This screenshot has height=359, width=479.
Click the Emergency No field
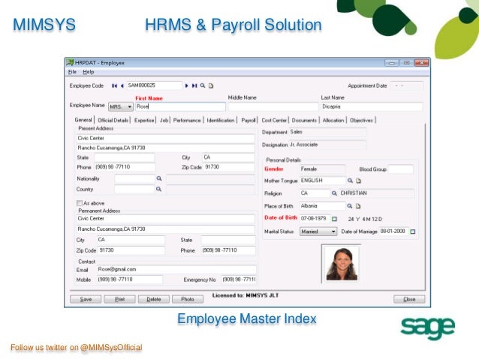coord(239,280)
